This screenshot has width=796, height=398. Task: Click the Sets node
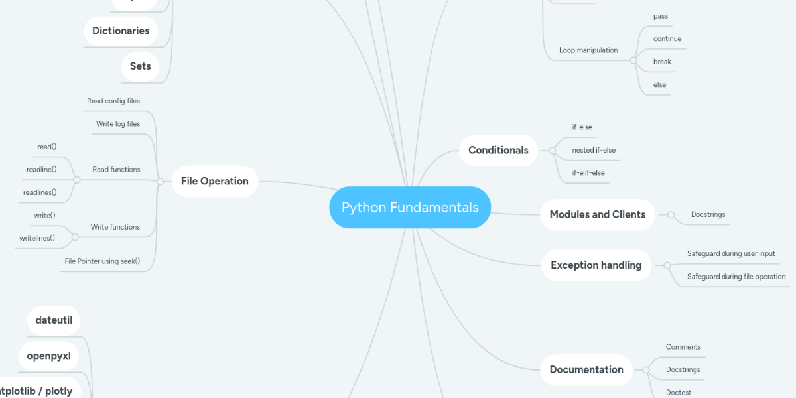tap(141, 66)
